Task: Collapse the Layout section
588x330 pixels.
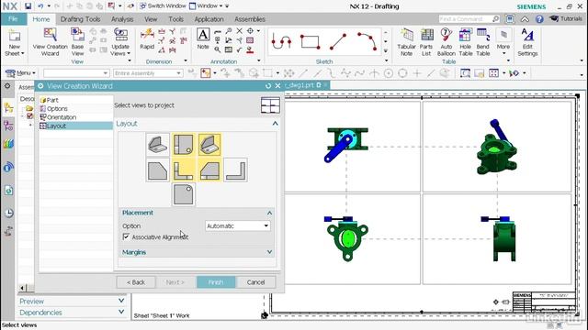Action: point(275,124)
